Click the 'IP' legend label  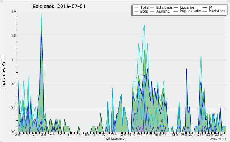[x=210, y=7]
